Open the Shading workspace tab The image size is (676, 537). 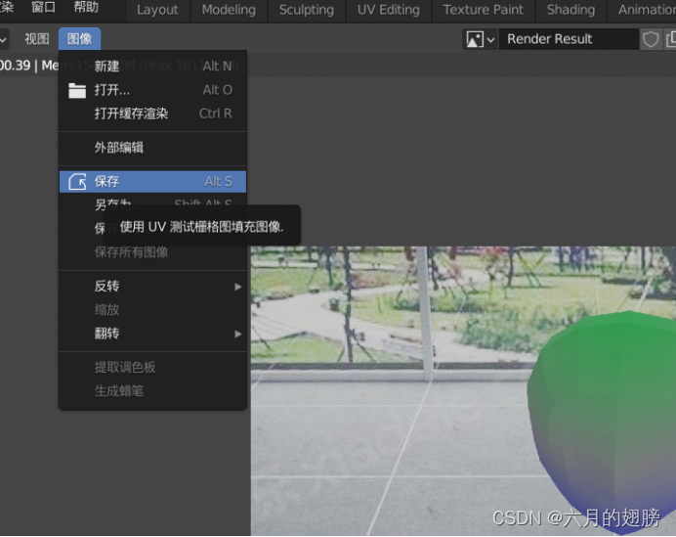point(570,10)
